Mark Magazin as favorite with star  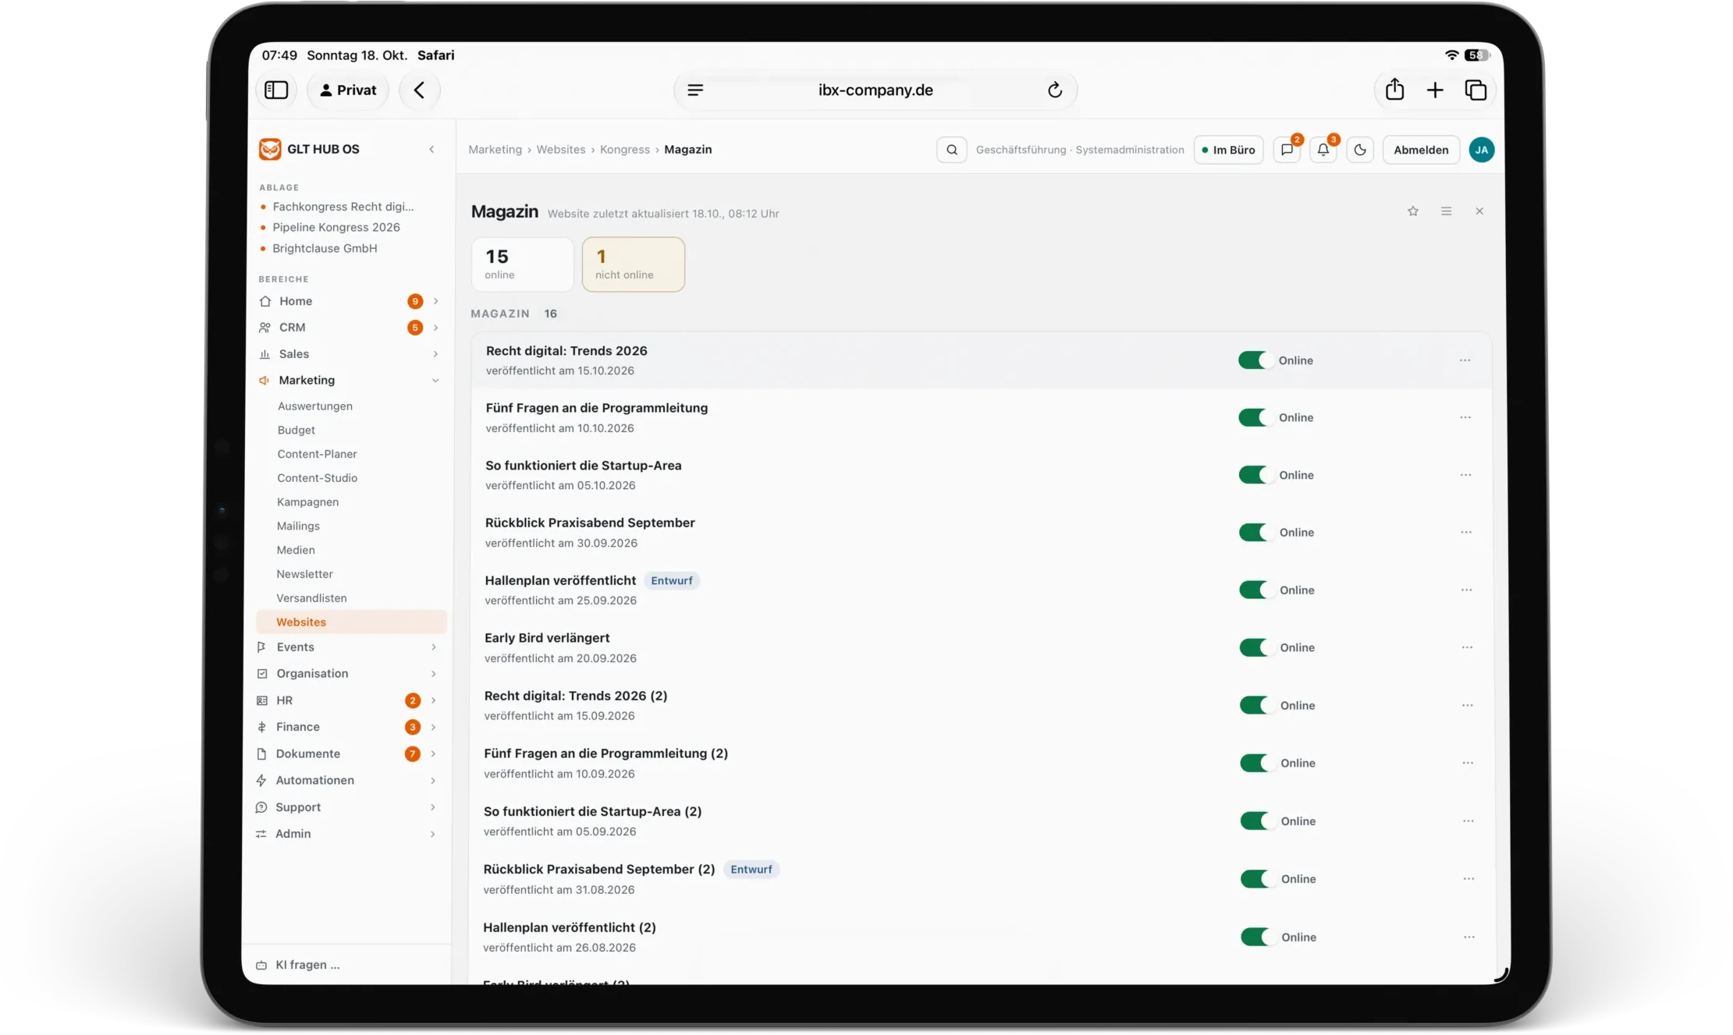click(x=1412, y=211)
